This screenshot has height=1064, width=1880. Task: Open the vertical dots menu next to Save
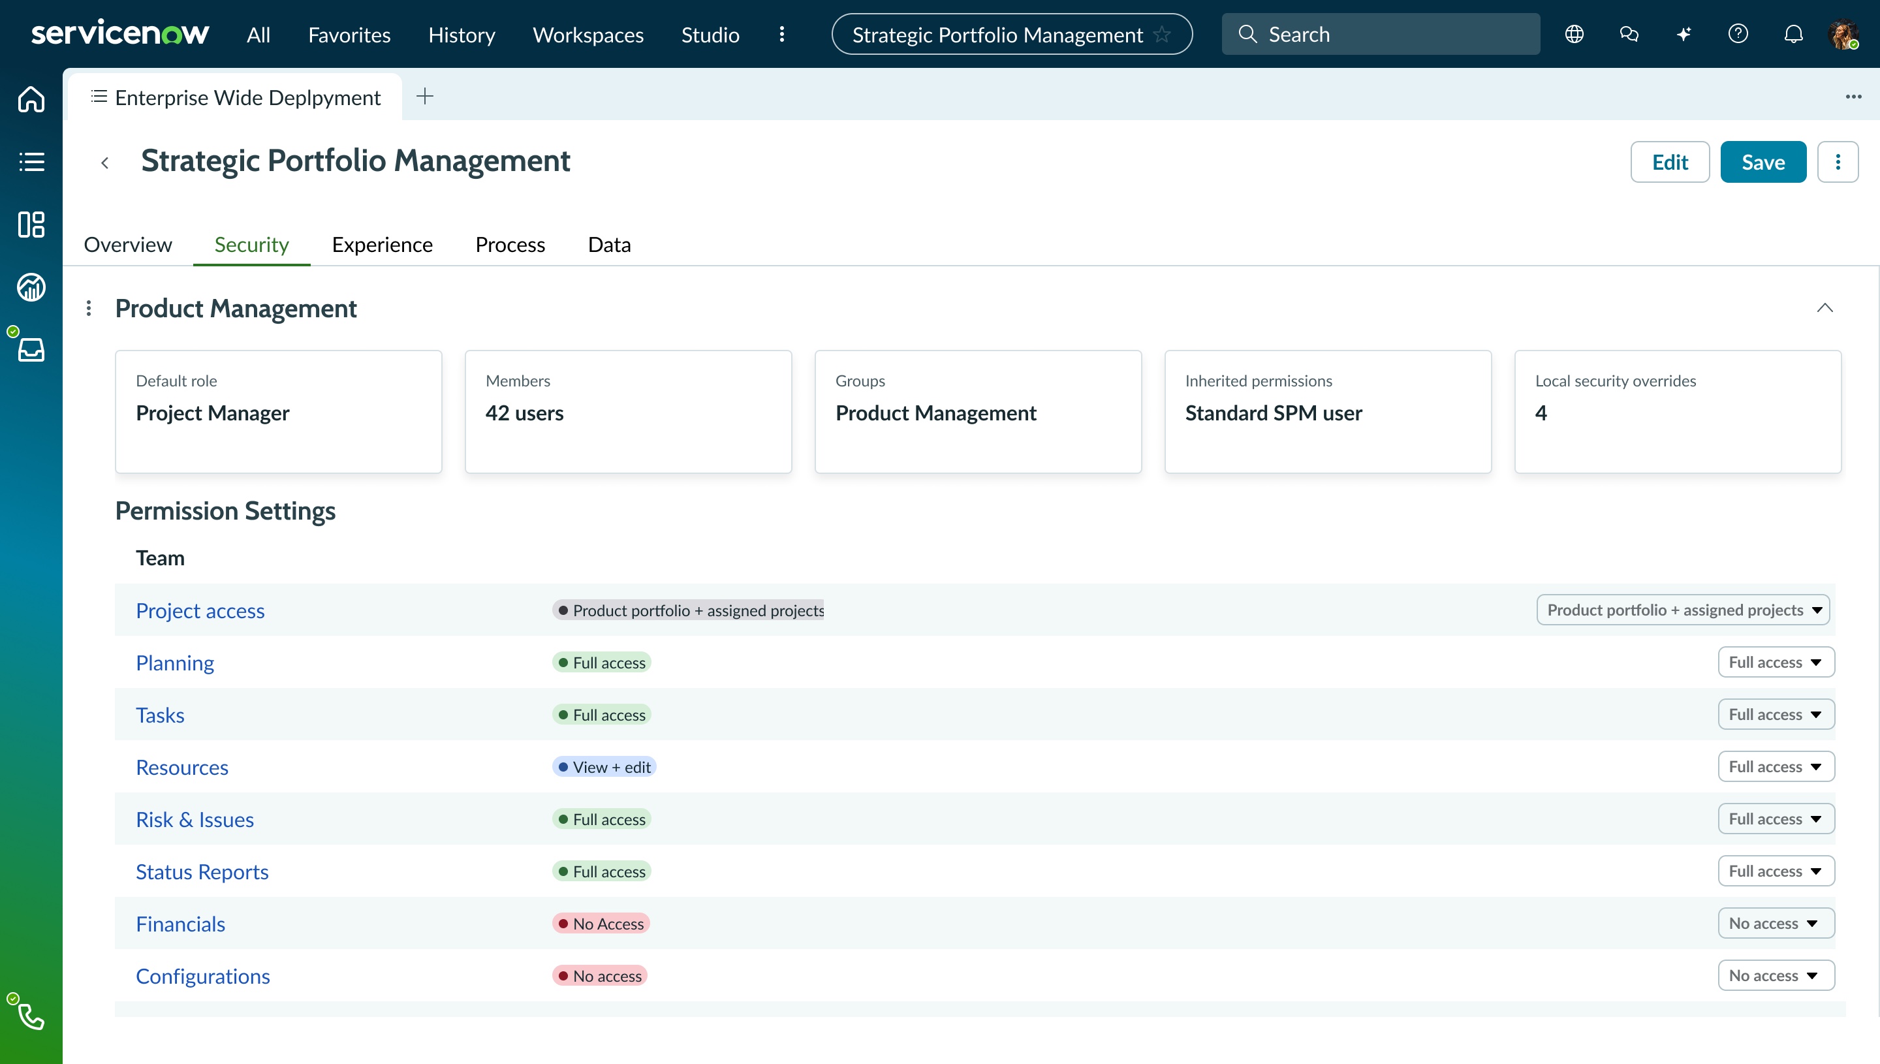[x=1838, y=161]
